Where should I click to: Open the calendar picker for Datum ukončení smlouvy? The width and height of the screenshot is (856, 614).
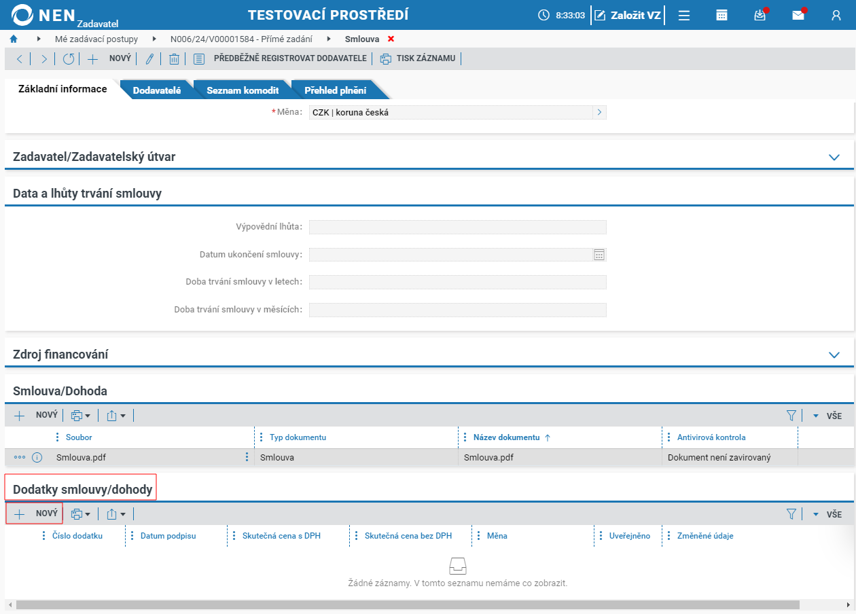click(x=599, y=255)
